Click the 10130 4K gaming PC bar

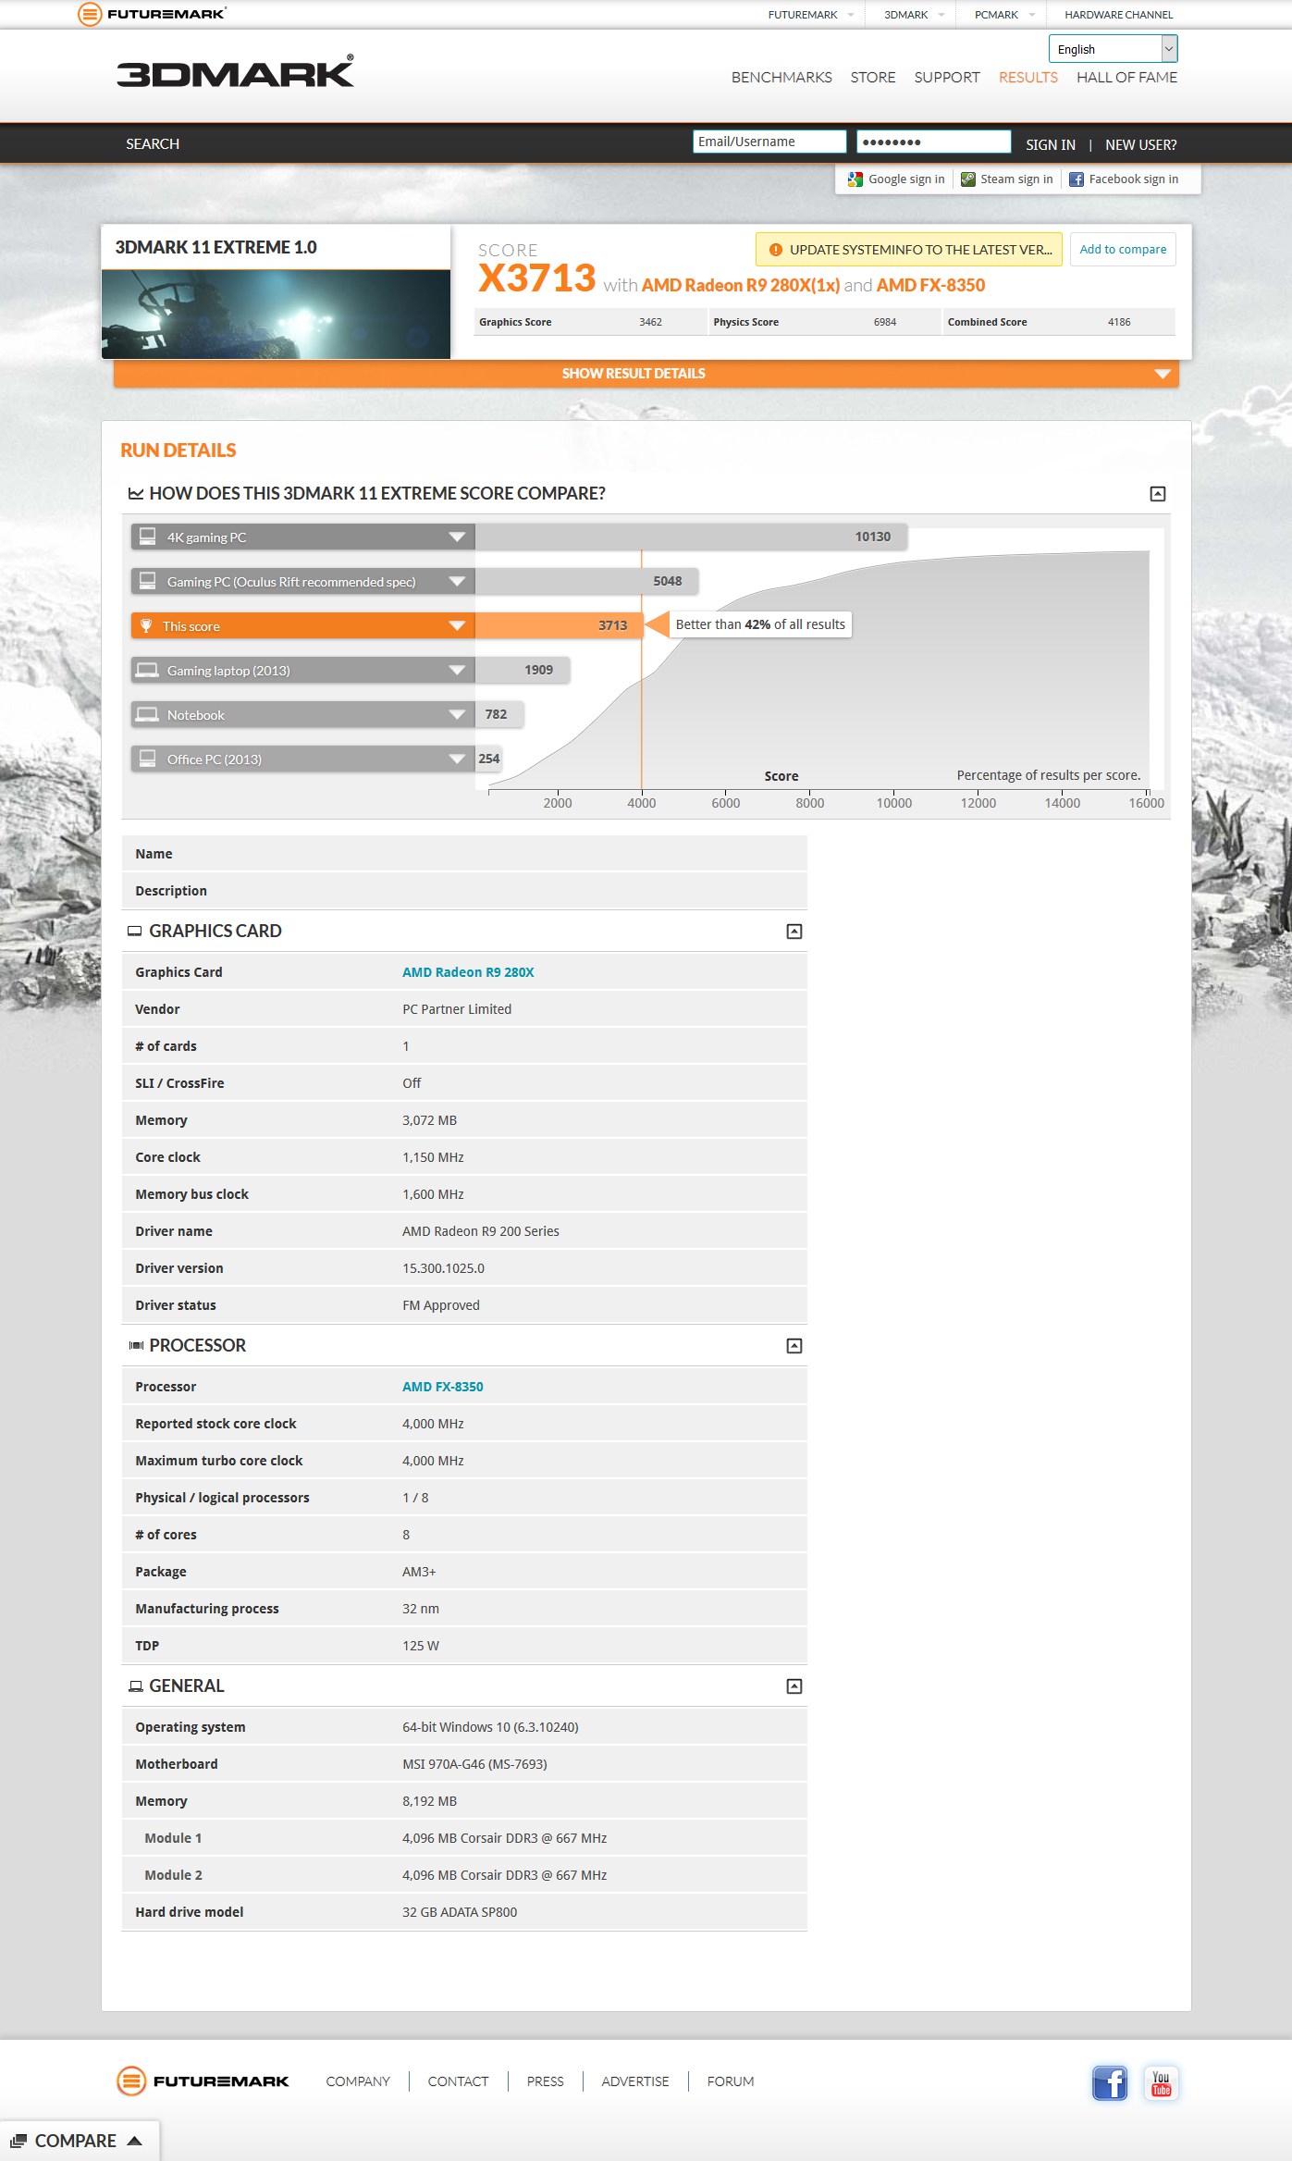point(691,537)
